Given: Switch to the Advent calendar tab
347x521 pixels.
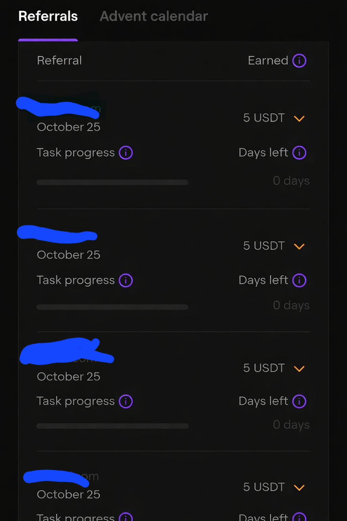Looking at the screenshot, I should click(x=154, y=16).
